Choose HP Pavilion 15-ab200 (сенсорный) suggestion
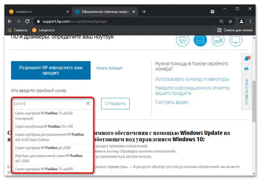This screenshot has height=180, width=260. [53, 116]
